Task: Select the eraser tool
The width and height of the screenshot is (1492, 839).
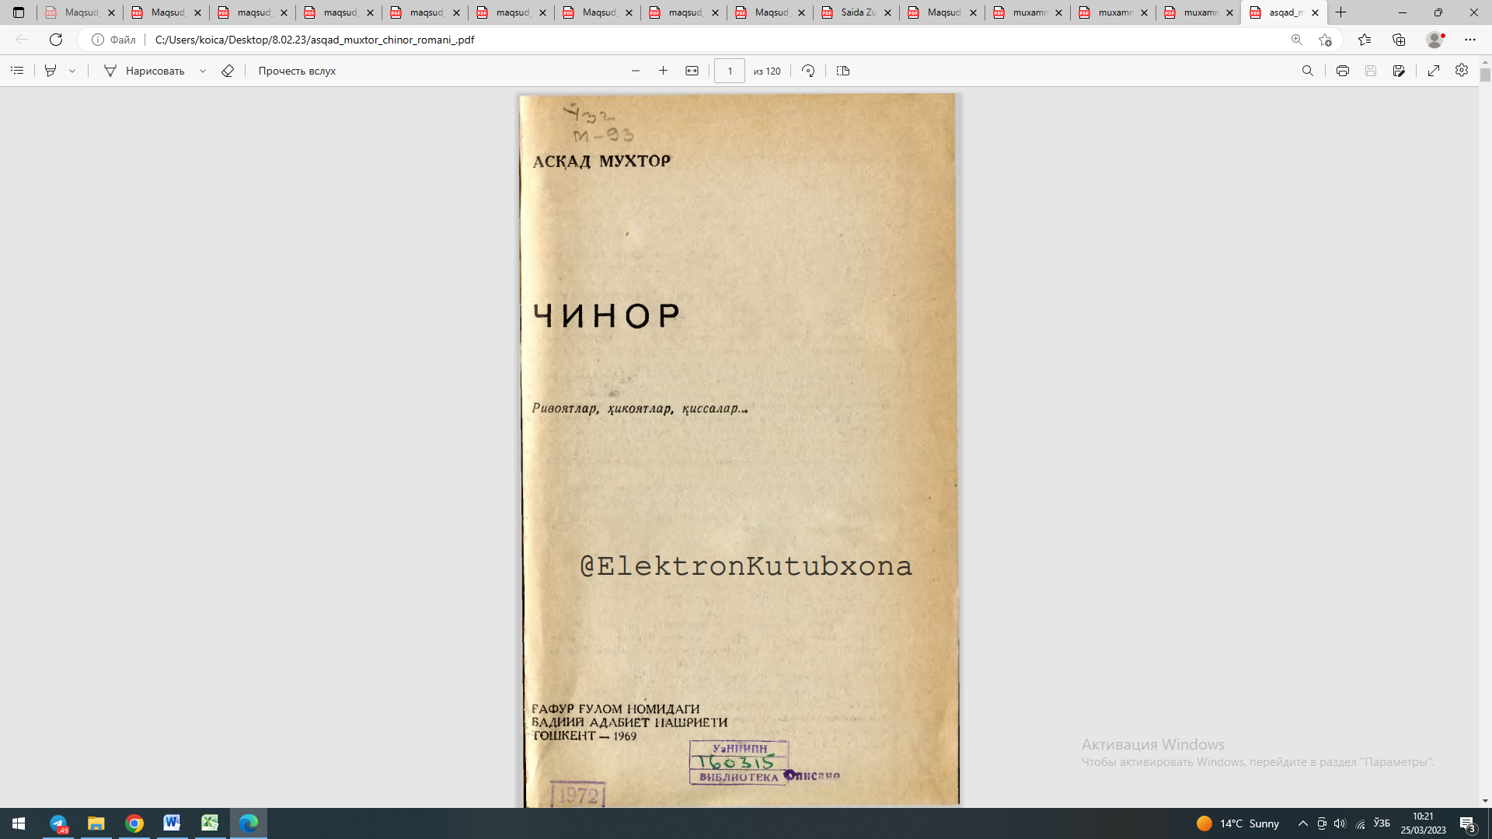Action: (x=228, y=71)
